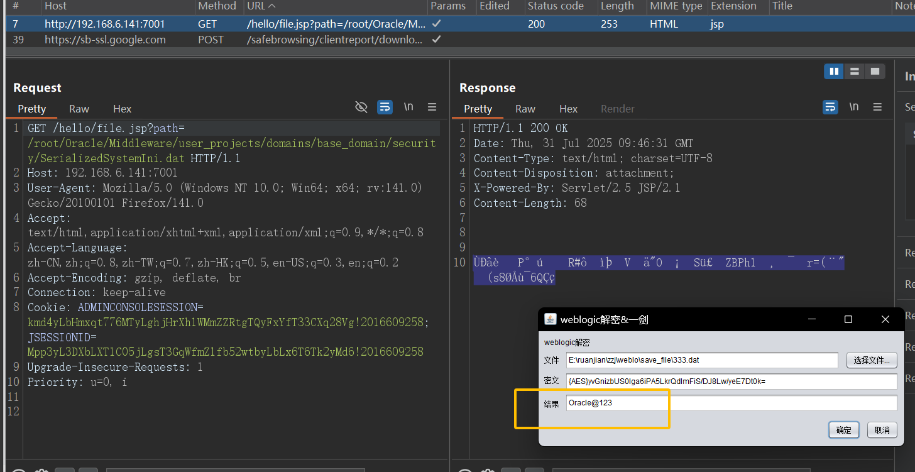915x472 pixels.
Task: Click the length 253 cell
Action: 609,24
